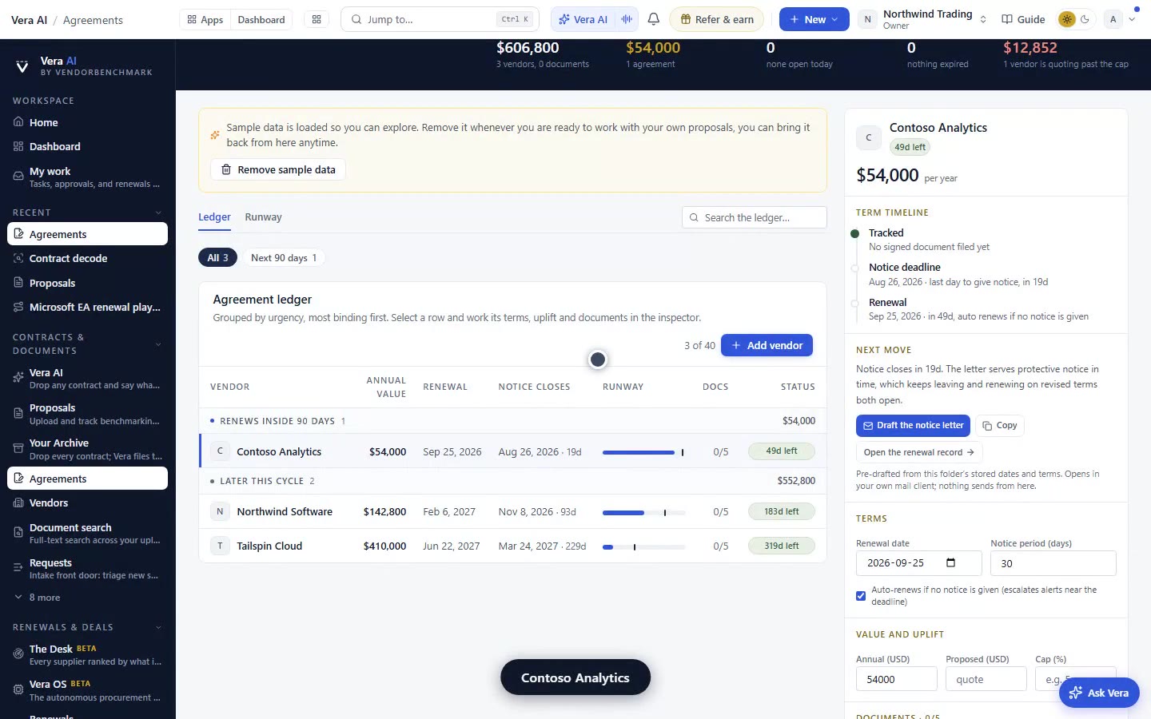Viewport: 1151px width, 719px height.
Task: Open the Apps launcher in the top bar
Action: click(x=205, y=19)
